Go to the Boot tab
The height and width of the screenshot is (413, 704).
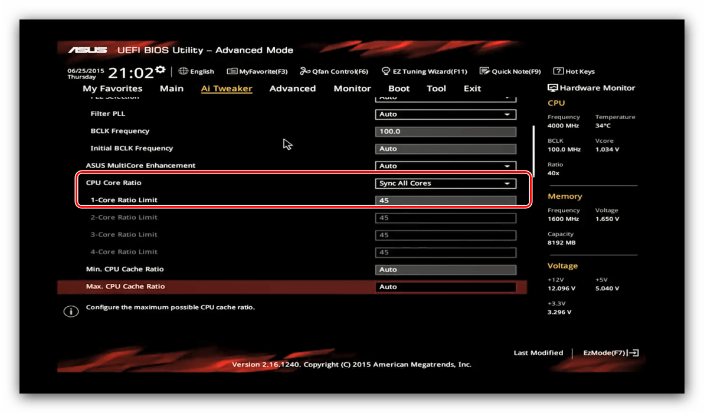(399, 88)
